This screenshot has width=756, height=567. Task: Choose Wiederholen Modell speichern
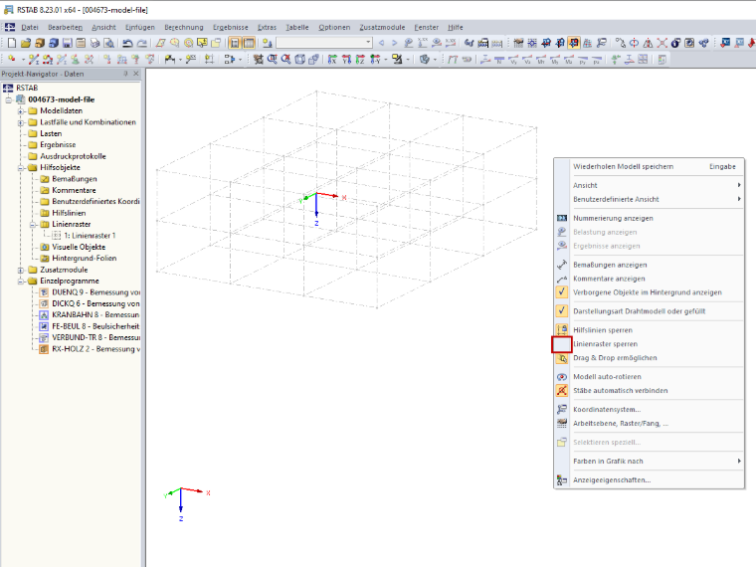tap(649, 167)
